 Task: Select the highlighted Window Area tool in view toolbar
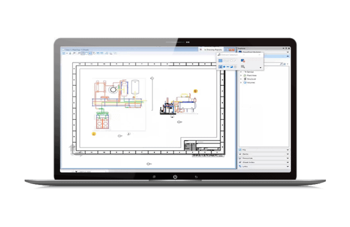(x=83, y=53)
